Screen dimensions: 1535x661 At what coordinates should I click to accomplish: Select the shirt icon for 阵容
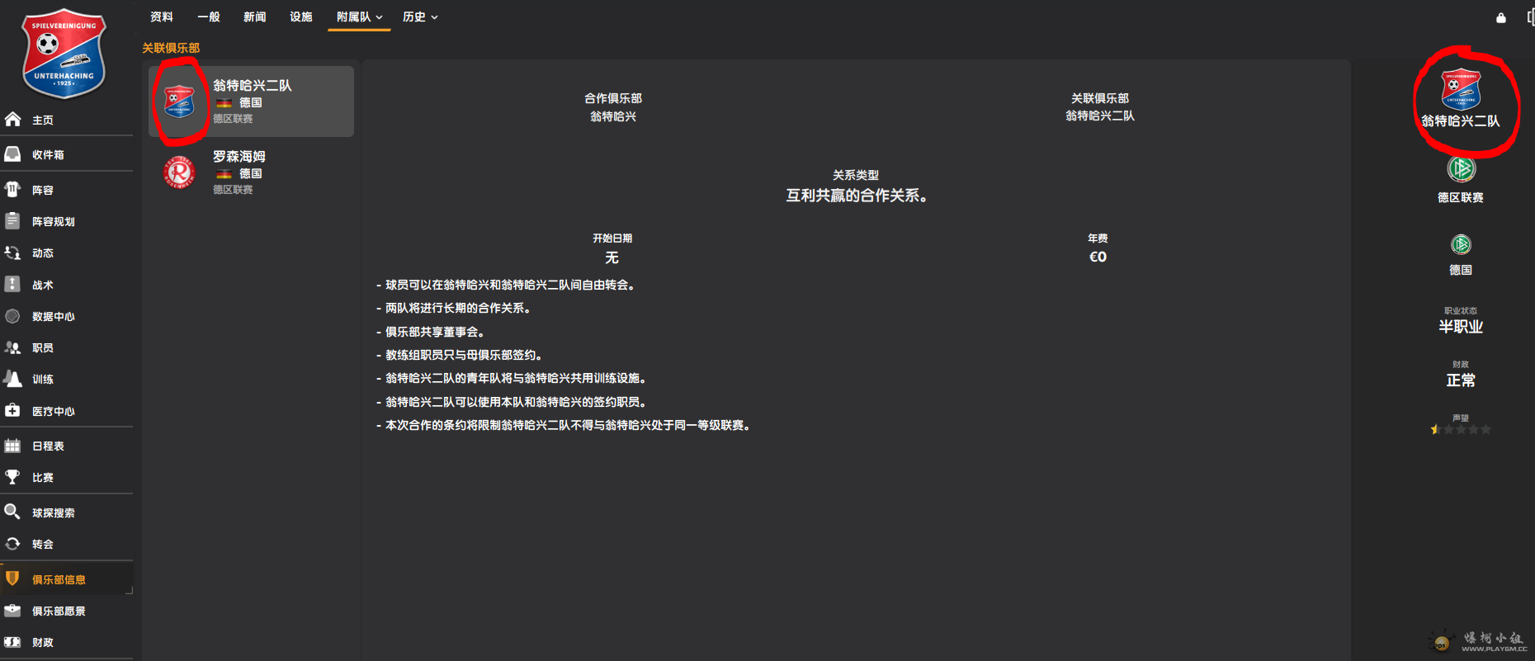pos(13,190)
